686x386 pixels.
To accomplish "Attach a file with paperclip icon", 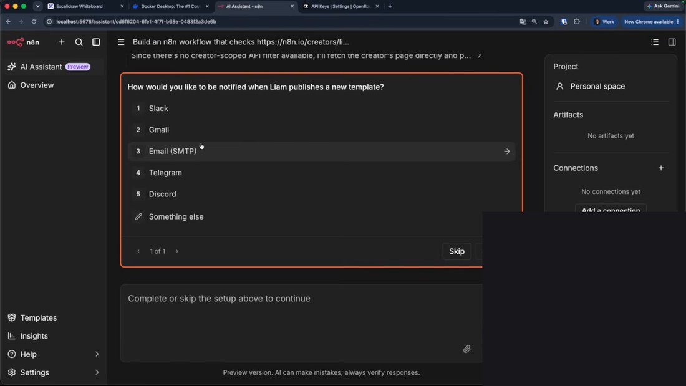I will [467, 349].
